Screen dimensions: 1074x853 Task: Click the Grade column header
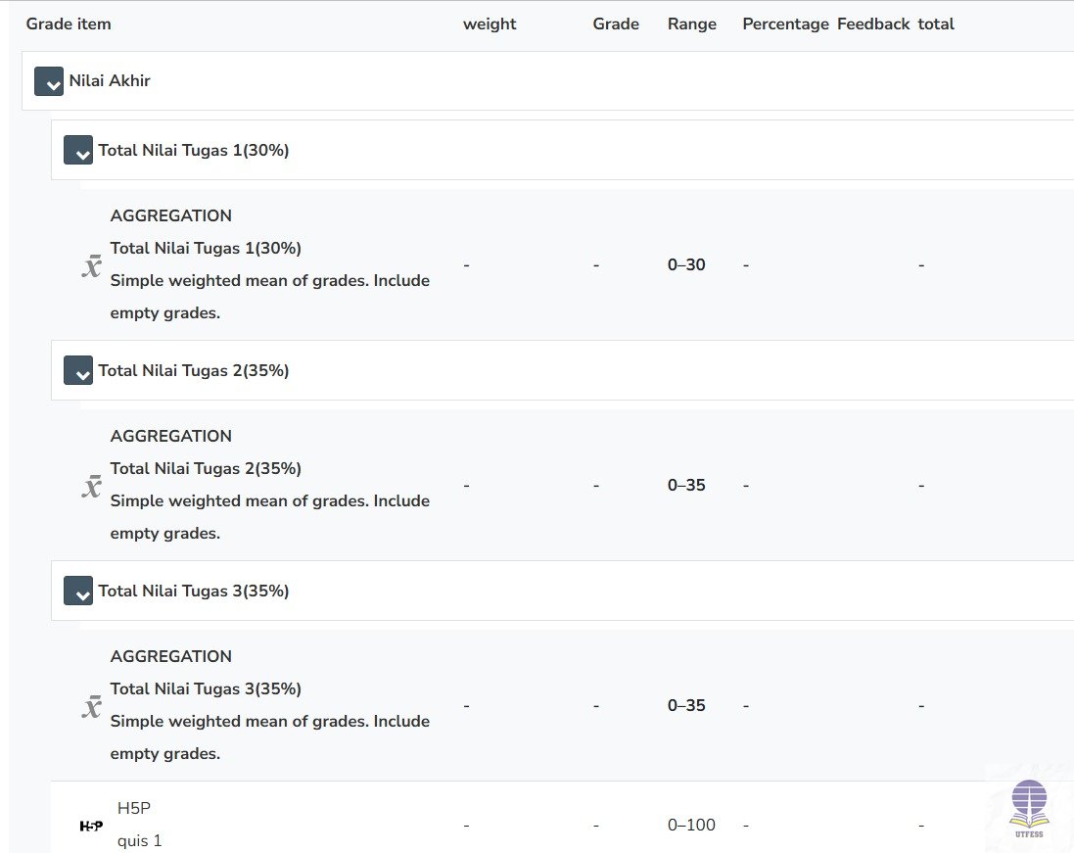616,24
